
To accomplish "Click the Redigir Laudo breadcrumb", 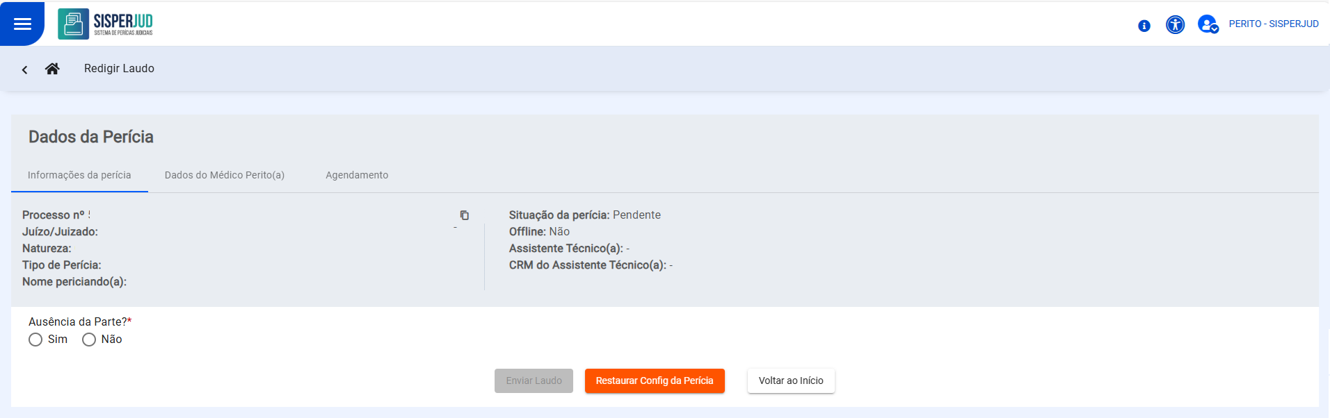I will tap(119, 68).
